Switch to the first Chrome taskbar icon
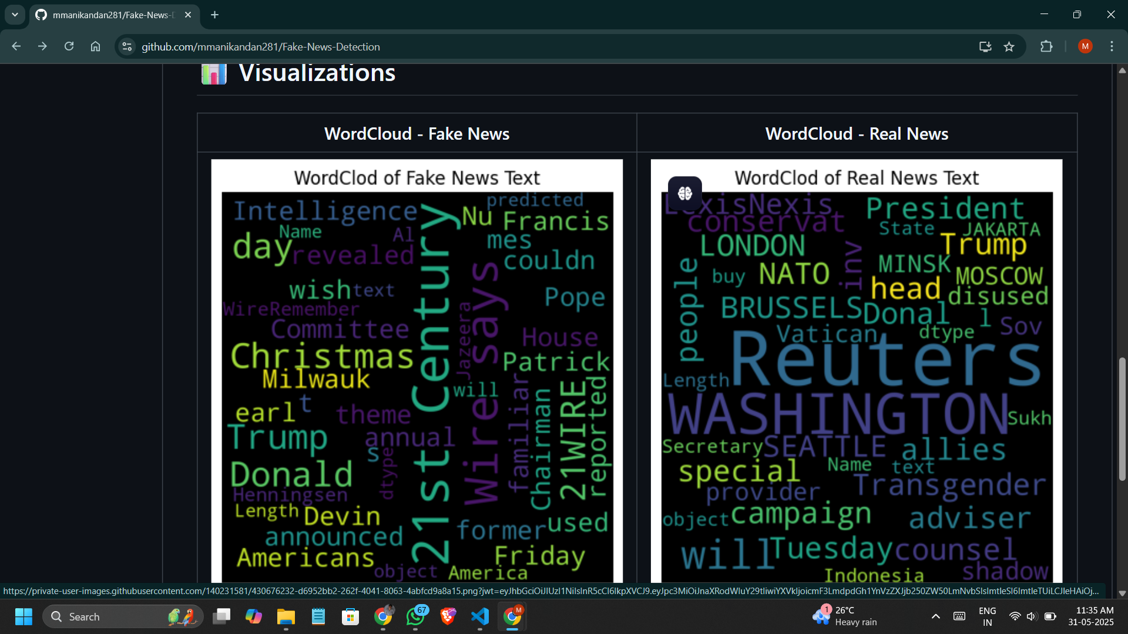Image resolution: width=1128 pixels, height=634 pixels. [x=383, y=616]
